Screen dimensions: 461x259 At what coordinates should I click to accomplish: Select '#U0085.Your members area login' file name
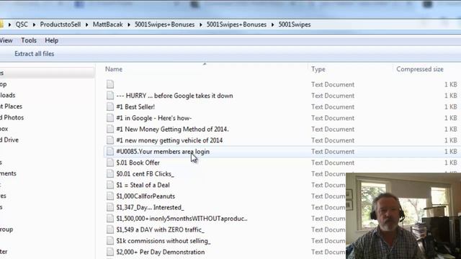click(x=163, y=152)
